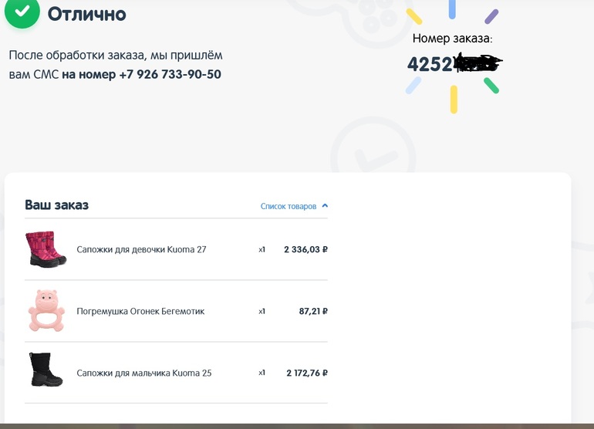Screen dimensions: 594x429
Task: Click the phone number +7 926 733-90-50
Action: pos(170,75)
